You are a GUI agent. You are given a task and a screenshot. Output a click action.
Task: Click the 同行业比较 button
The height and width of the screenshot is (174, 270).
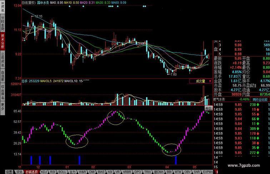click(x=260, y=99)
